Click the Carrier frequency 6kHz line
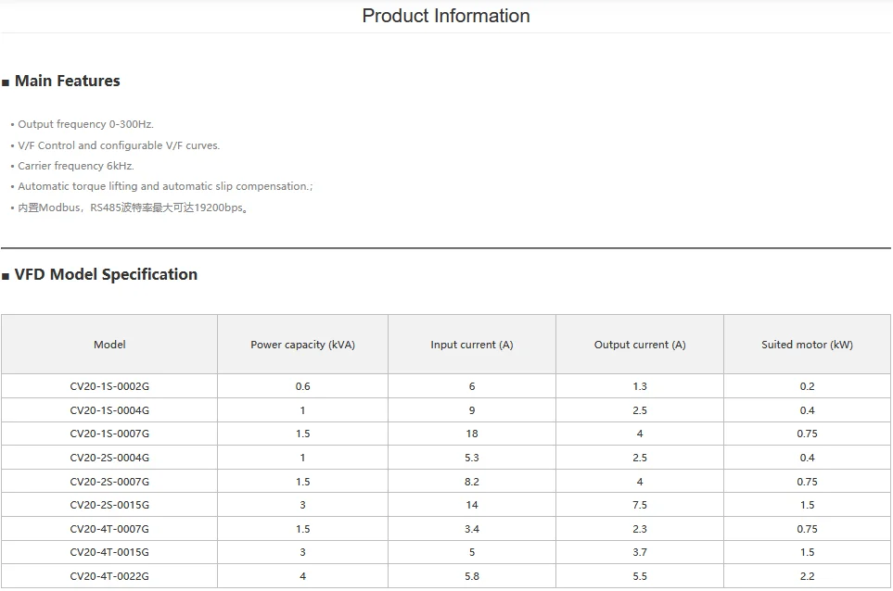 (x=76, y=166)
